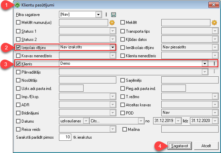Open the three-dot options beside Klients Demo
Viewport: 221px width, 153px height.
214,63
